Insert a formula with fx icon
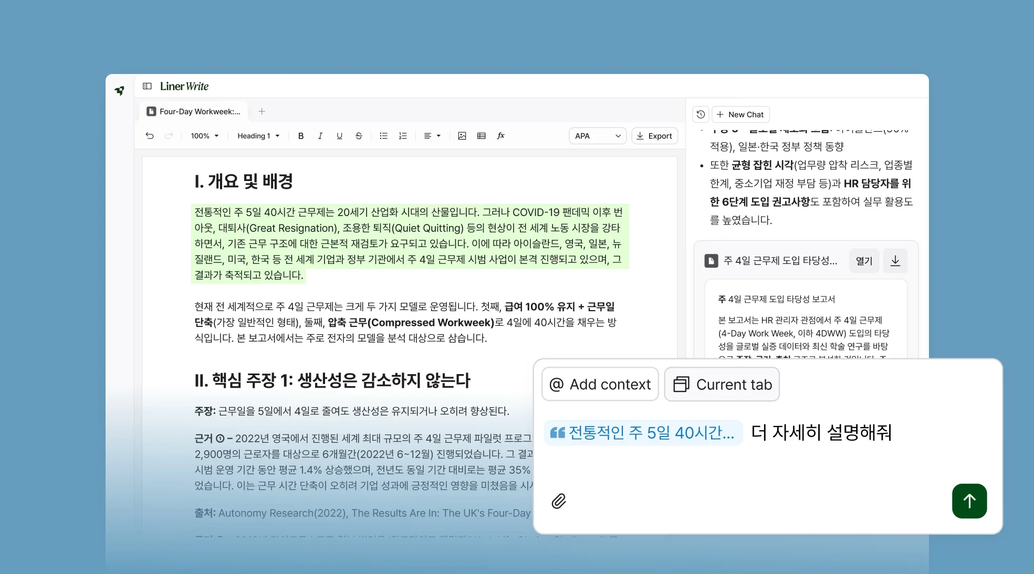 click(500, 136)
